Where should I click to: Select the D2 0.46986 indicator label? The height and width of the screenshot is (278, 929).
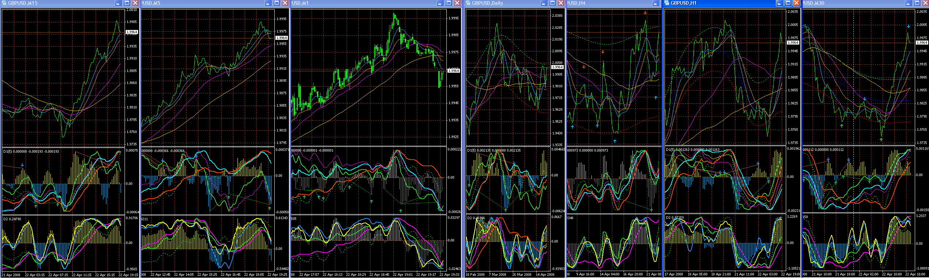[x=476, y=218]
